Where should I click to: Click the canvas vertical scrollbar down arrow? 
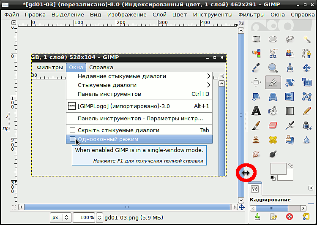[x=241, y=200]
